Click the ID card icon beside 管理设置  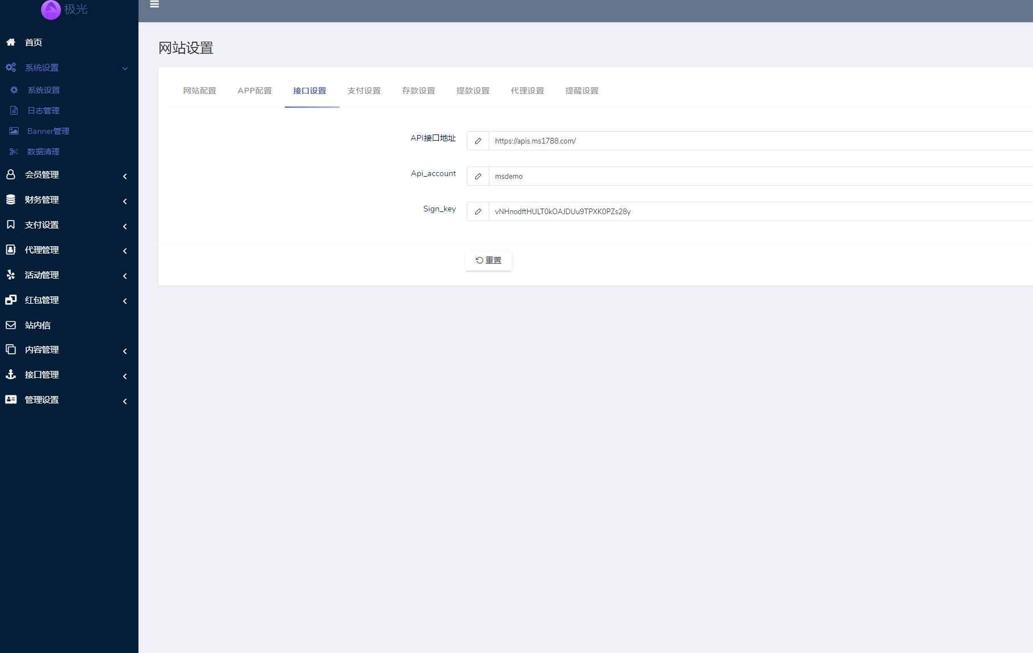pyautogui.click(x=11, y=399)
